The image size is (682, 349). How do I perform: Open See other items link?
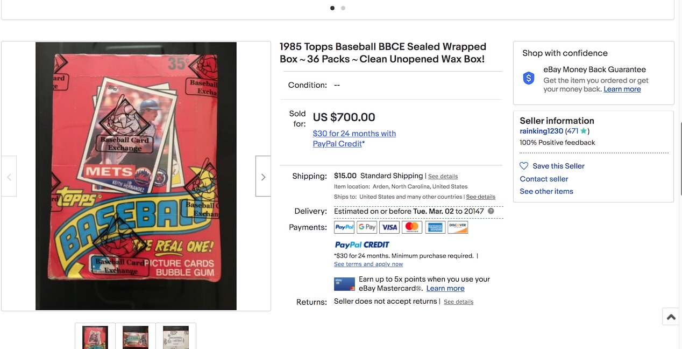pyautogui.click(x=546, y=191)
